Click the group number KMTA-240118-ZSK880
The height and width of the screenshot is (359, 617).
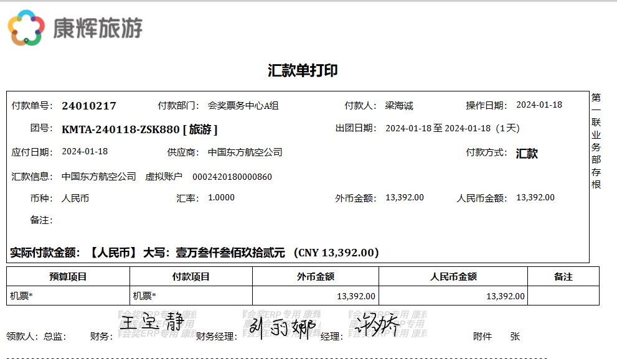(x=121, y=129)
